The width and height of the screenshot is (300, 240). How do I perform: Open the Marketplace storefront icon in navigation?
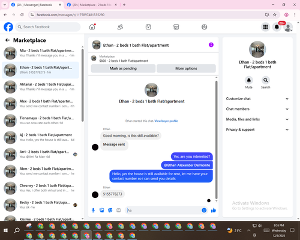[x=176, y=27]
